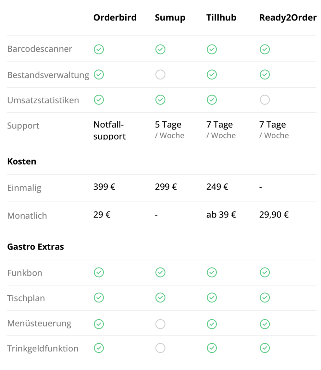Screen dimensions: 321x370
Task: Select the Orderbird column header
Action: pyautogui.click(x=115, y=18)
